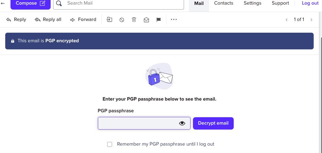Go to next email chevron
Screen dimensions: 322x153
[311, 20]
